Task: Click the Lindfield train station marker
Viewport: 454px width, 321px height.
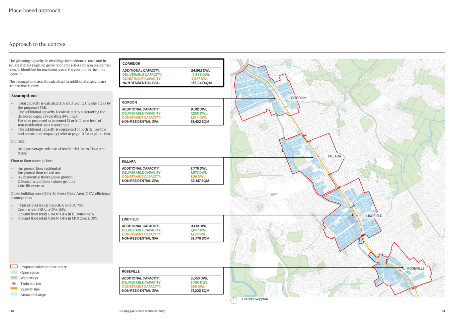Action: (x=357, y=216)
